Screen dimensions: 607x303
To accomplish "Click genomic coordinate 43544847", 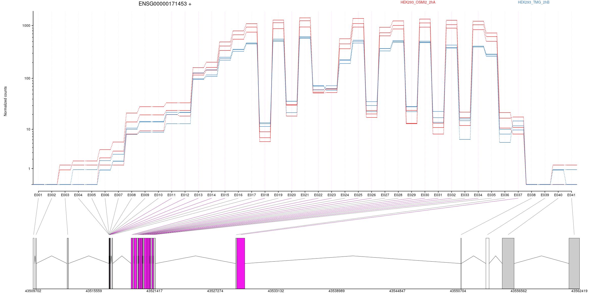I will pyautogui.click(x=397, y=291).
